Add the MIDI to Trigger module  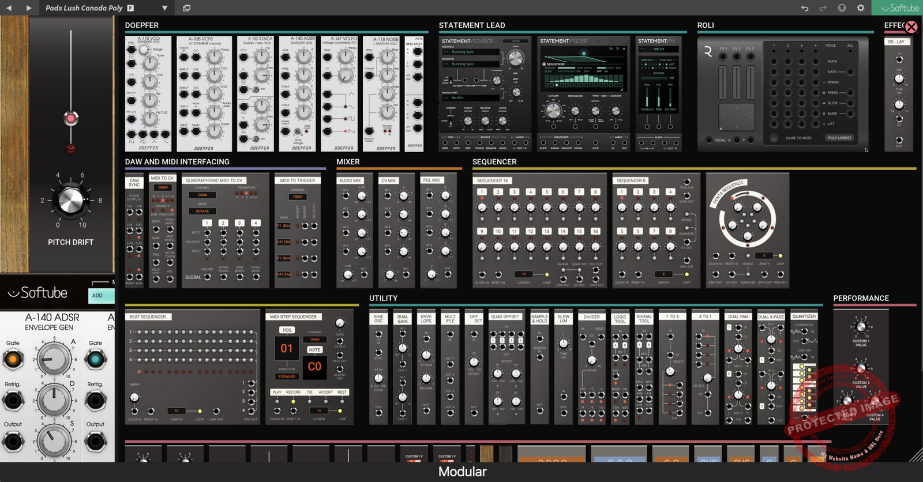pos(297,231)
